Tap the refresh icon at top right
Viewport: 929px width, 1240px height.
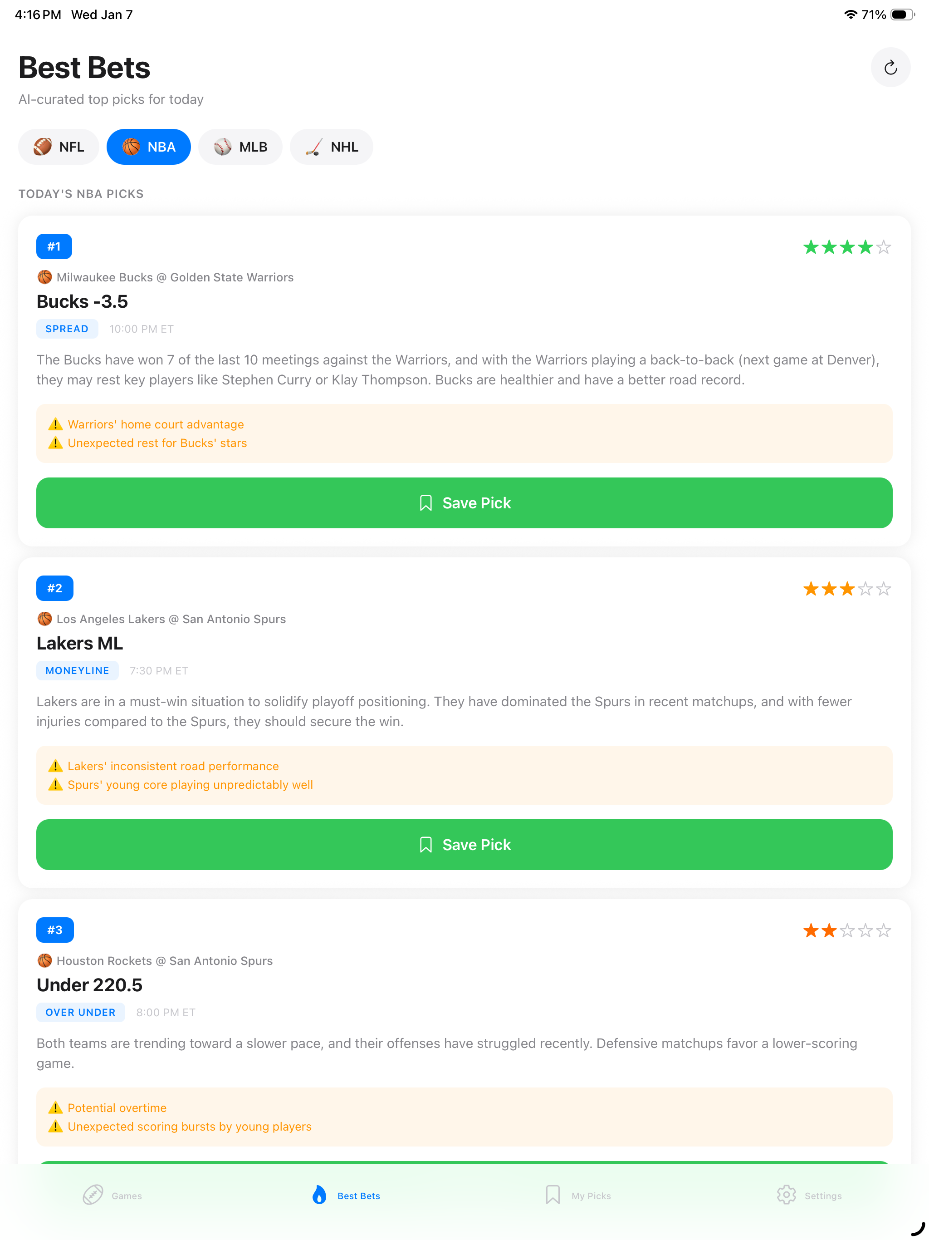tap(890, 68)
